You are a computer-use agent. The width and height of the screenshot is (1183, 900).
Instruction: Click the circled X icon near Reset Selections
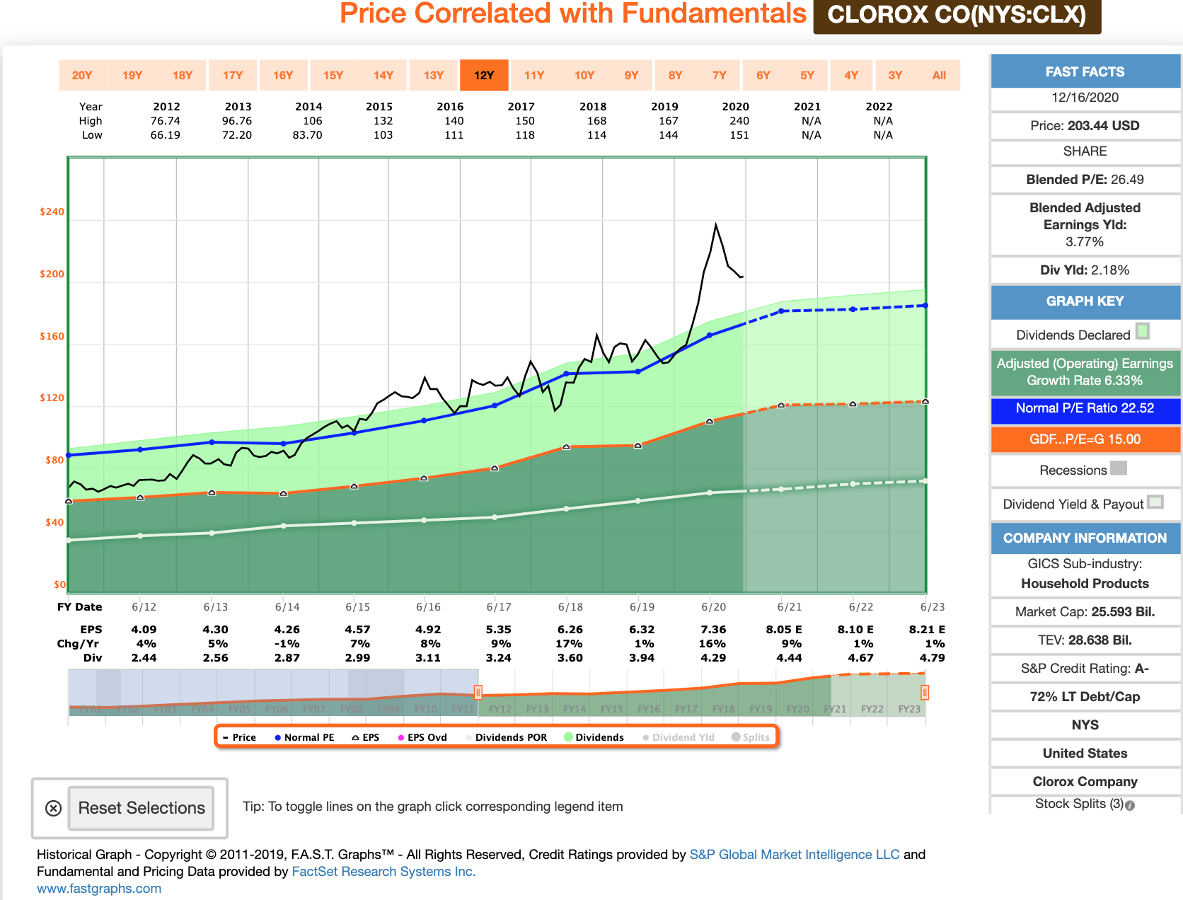(x=53, y=808)
